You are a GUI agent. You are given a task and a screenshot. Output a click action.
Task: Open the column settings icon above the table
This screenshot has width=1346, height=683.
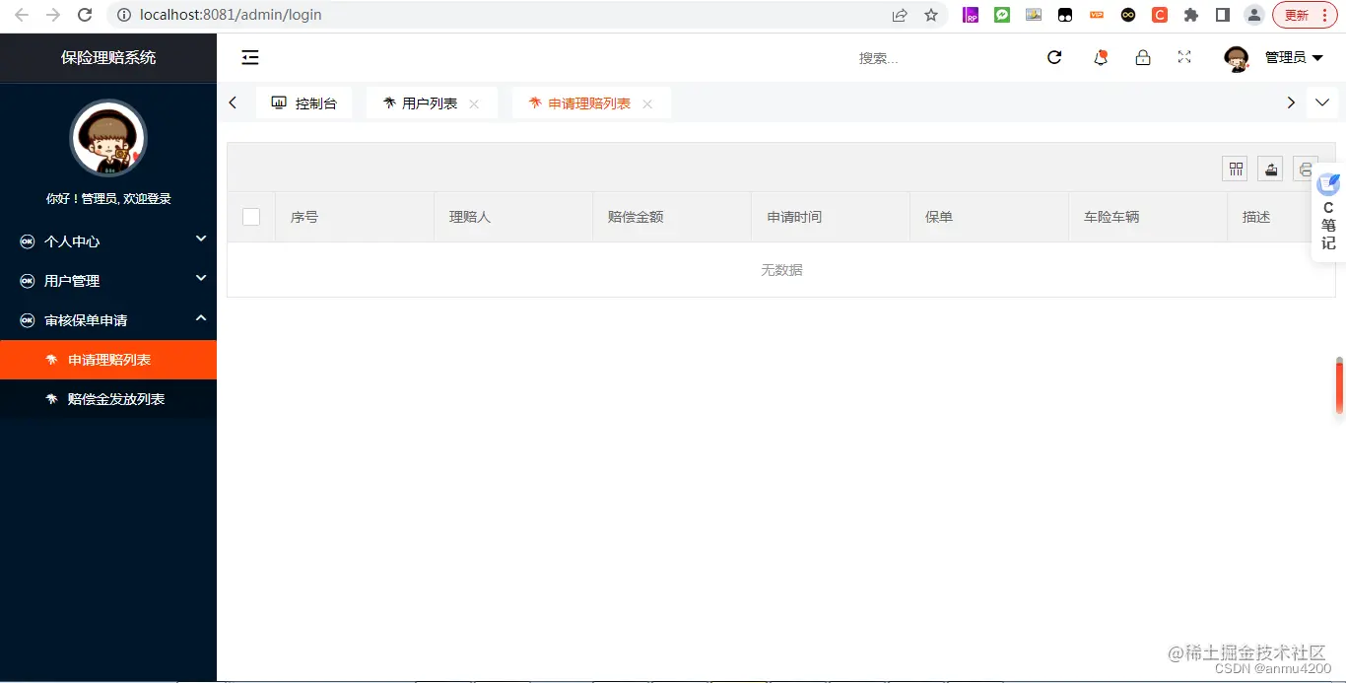click(1235, 169)
